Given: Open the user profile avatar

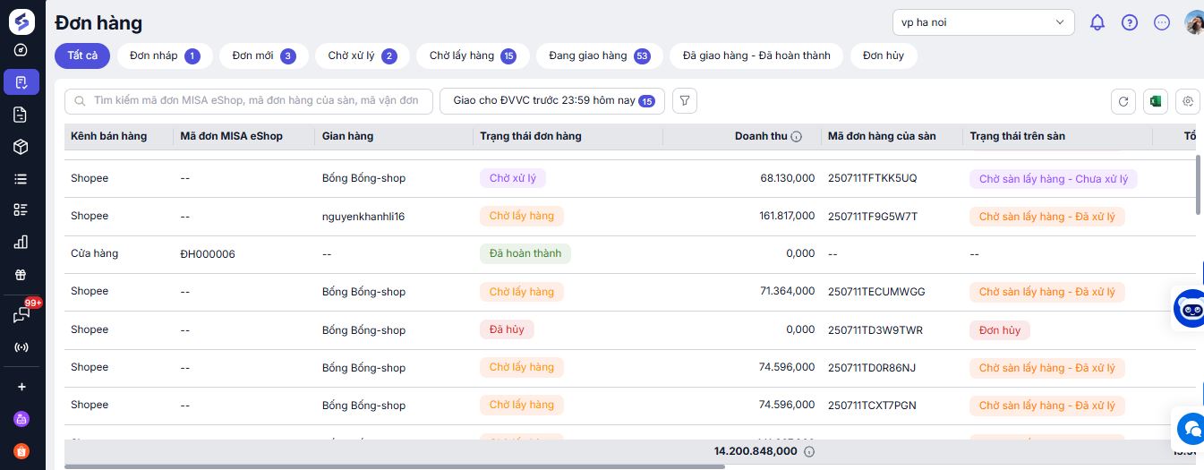Looking at the screenshot, I should tap(1194, 22).
